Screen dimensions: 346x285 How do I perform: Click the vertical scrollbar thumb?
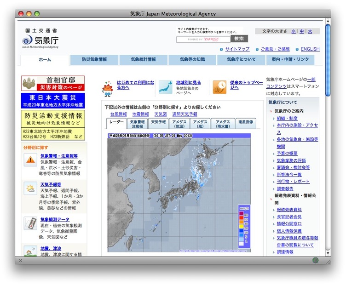[328, 60]
